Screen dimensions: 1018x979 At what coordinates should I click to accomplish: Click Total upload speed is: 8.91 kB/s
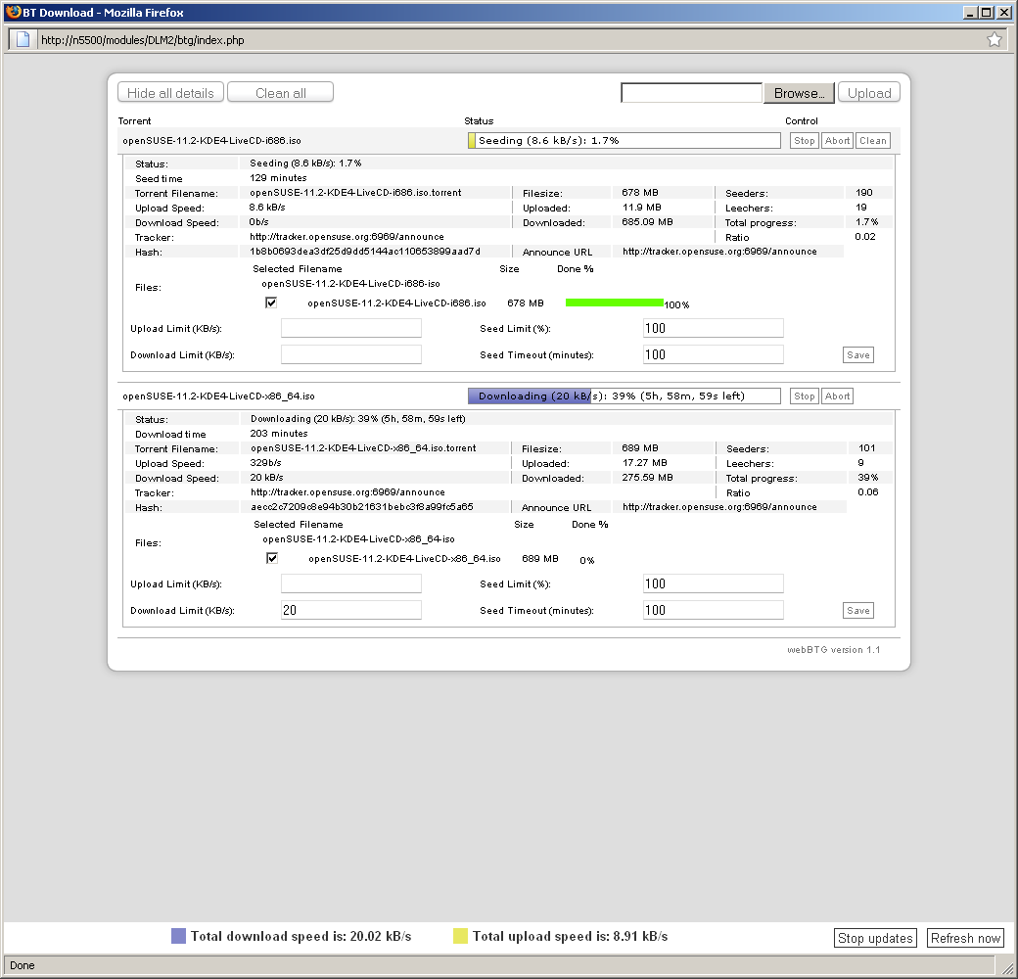tap(570, 936)
